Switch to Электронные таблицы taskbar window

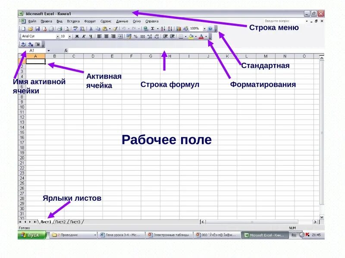169,235
